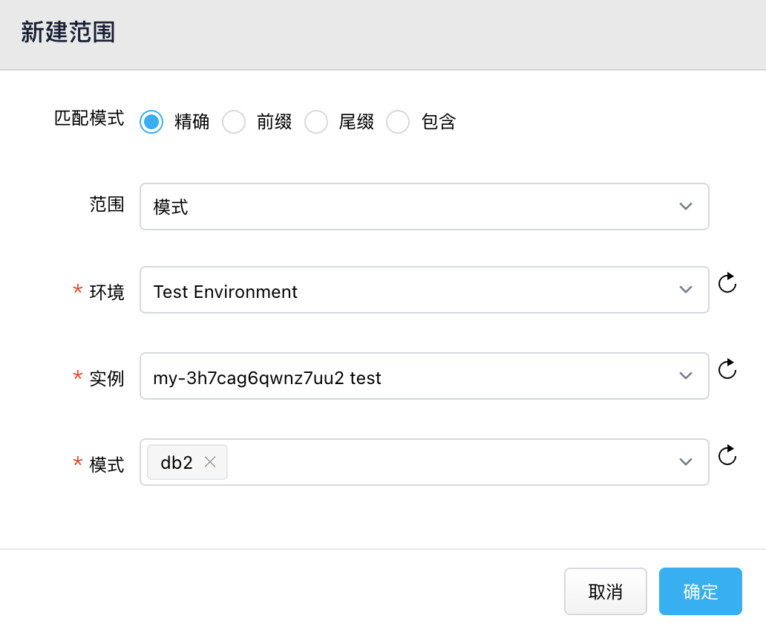
Task: Confirm with the blue 确定 button
Action: click(x=700, y=591)
